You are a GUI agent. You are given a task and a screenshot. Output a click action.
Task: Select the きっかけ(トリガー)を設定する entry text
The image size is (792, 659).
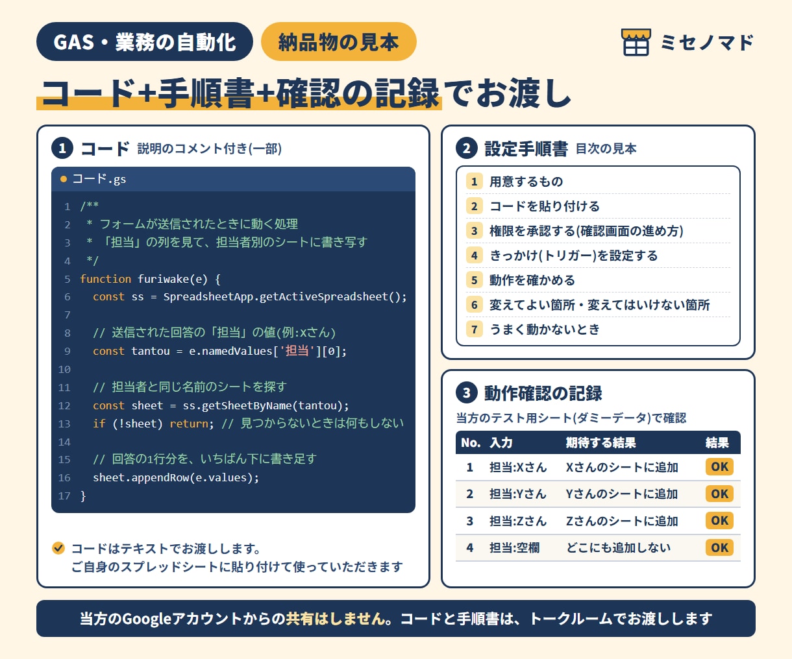[x=574, y=256]
